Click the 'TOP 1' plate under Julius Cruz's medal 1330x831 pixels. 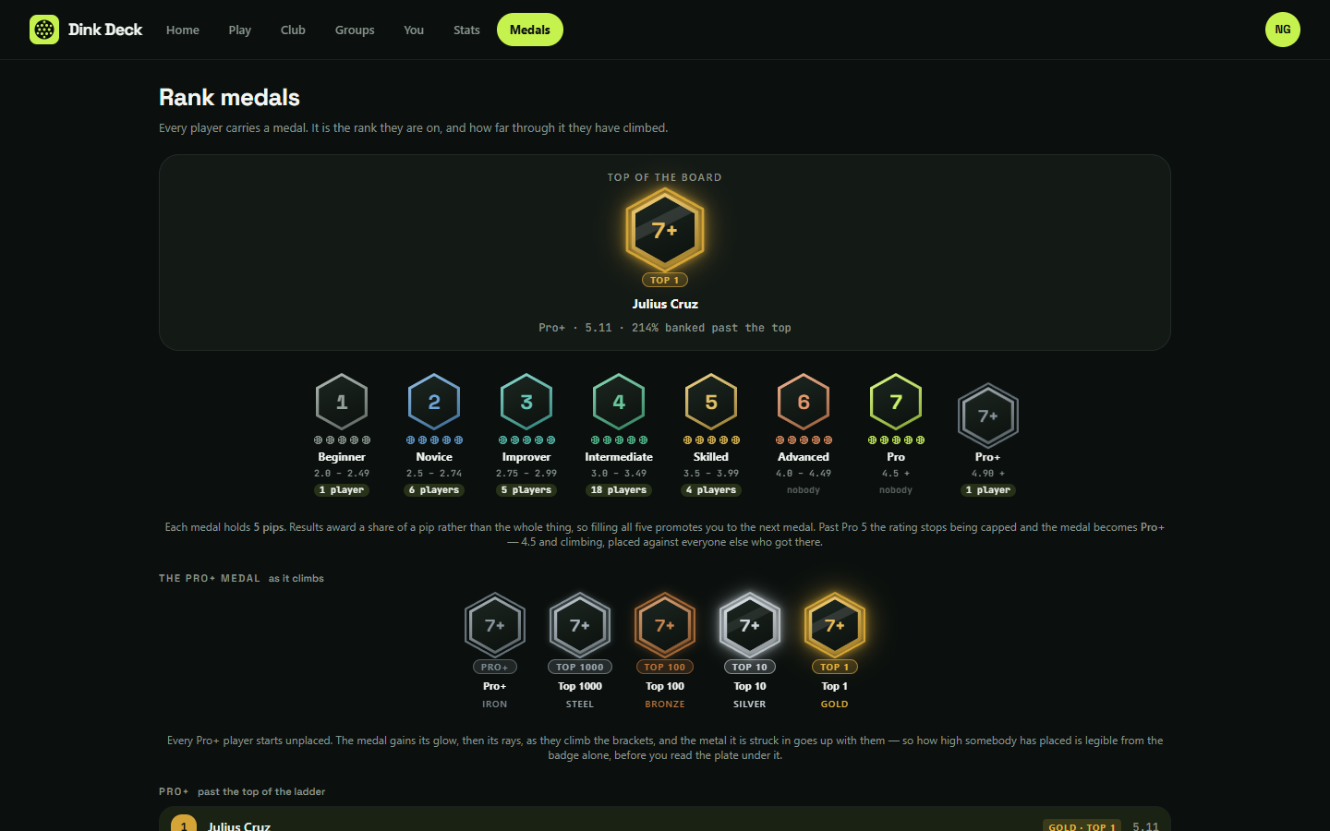(x=665, y=280)
